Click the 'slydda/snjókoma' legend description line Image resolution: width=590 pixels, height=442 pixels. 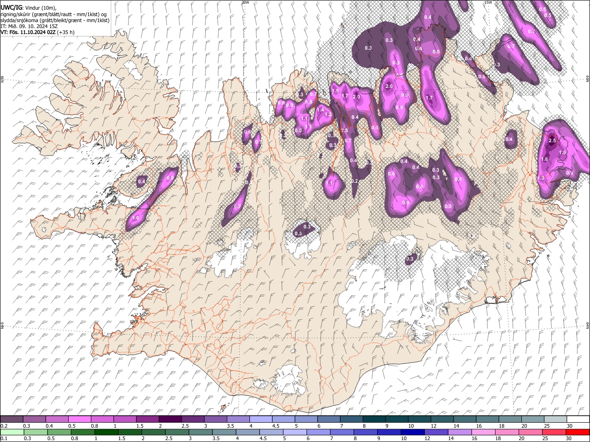(55, 20)
